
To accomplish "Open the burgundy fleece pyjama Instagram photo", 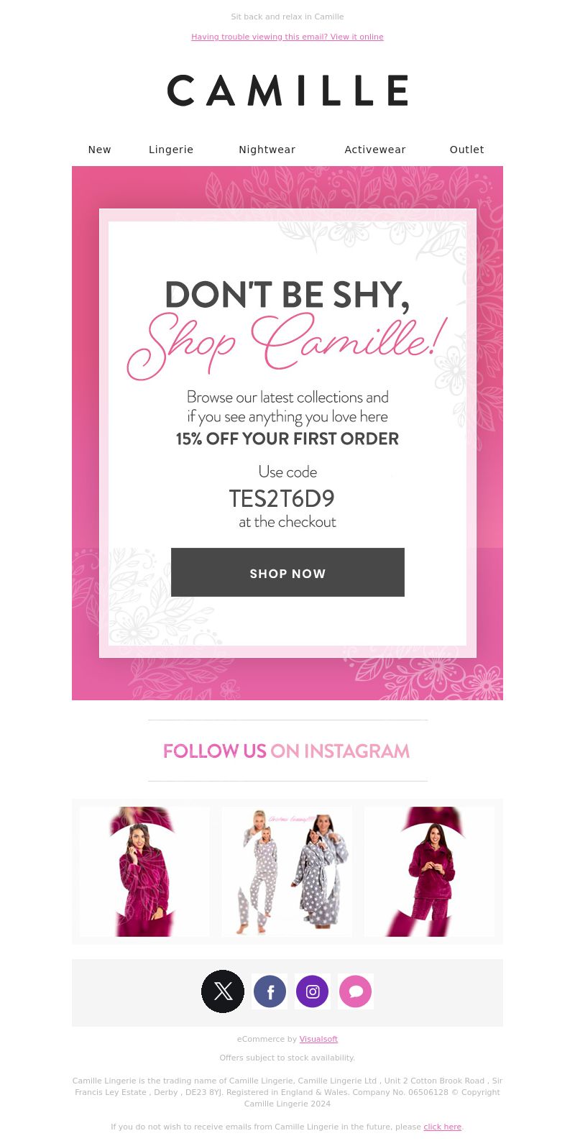I will point(429,871).
